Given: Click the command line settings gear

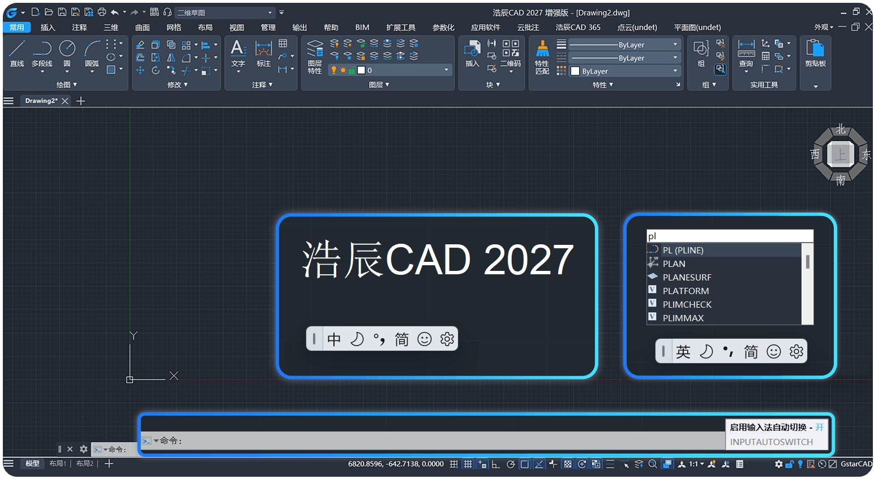Looking at the screenshot, I should [x=84, y=449].
